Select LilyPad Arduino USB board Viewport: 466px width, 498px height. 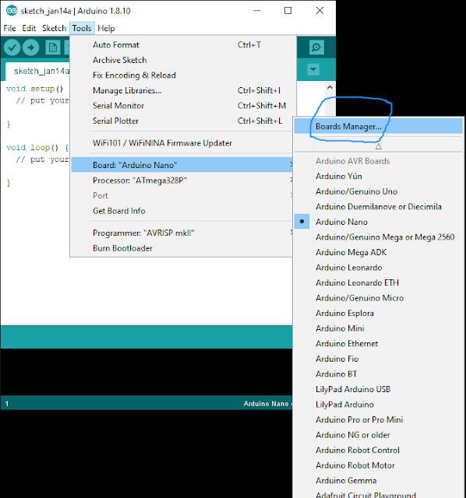pyautogui.click(x=379, y=389)
